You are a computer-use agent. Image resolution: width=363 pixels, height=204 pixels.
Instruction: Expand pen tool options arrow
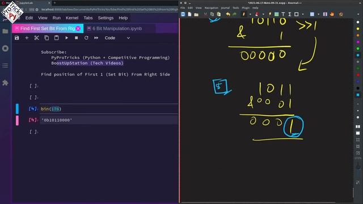[250, 14]
